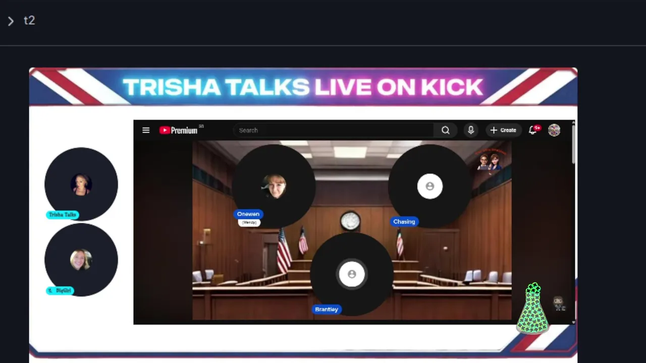Click the YouTube page scrollbar thumb
Screen dimensions: 646x363
pos(573,144)
